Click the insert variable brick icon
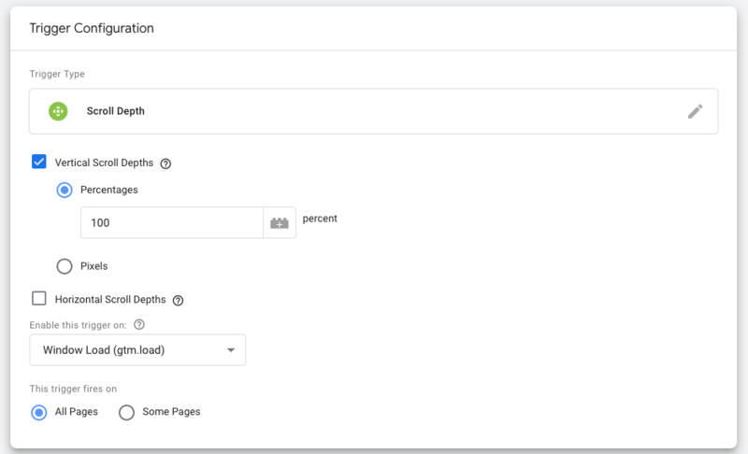This screenshot has width=748, height=454. pyautogui.click(x=280, y=223)
